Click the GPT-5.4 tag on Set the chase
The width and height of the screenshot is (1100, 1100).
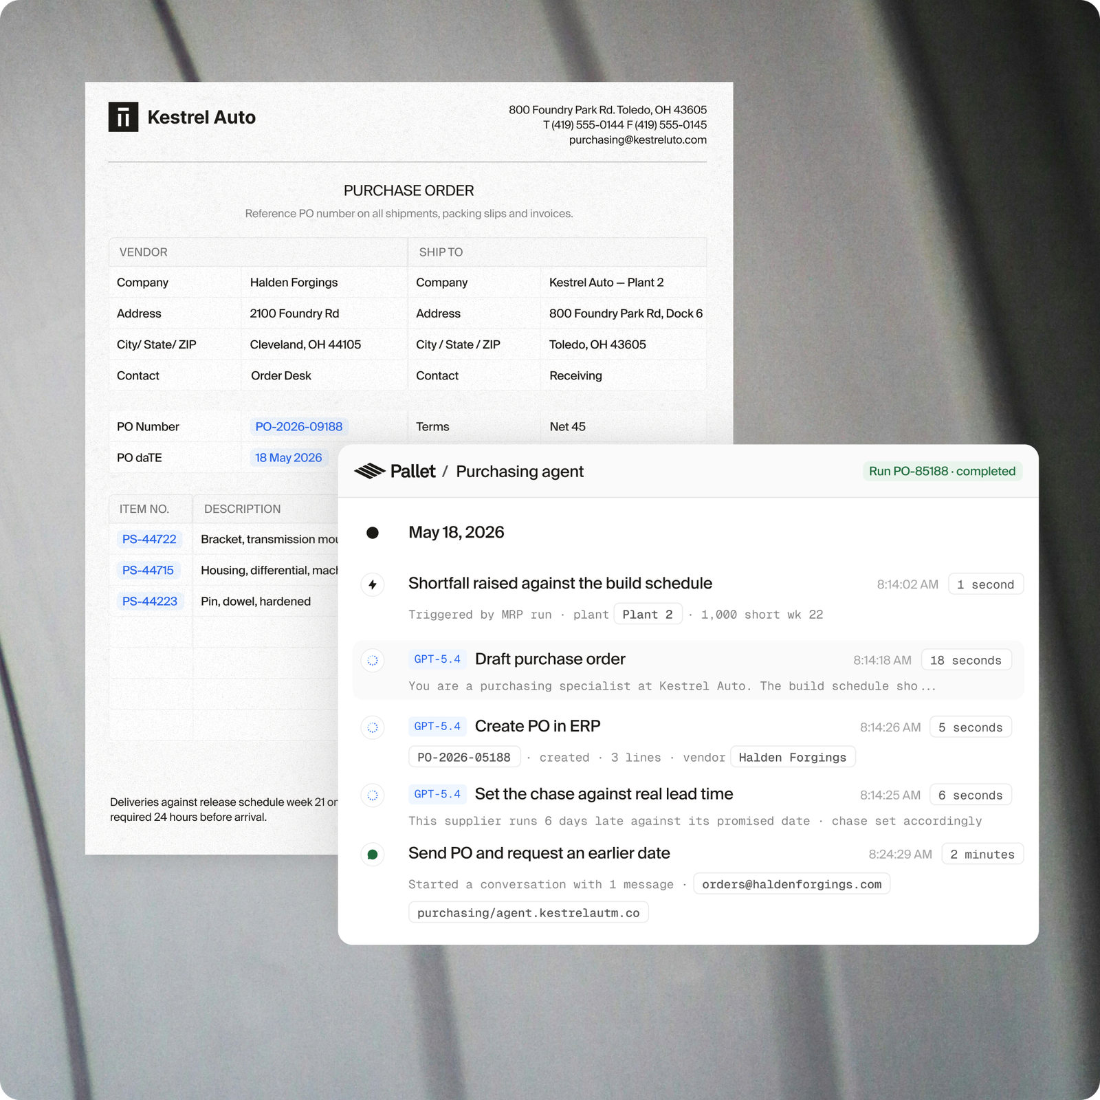click(x=437, y=794)
